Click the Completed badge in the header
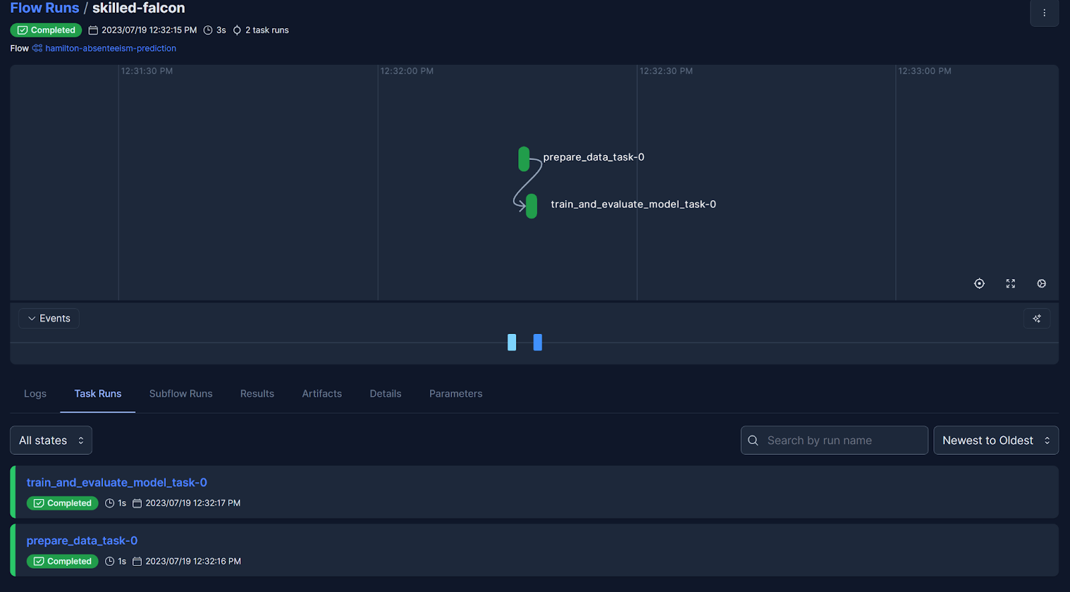 [46, 30]
